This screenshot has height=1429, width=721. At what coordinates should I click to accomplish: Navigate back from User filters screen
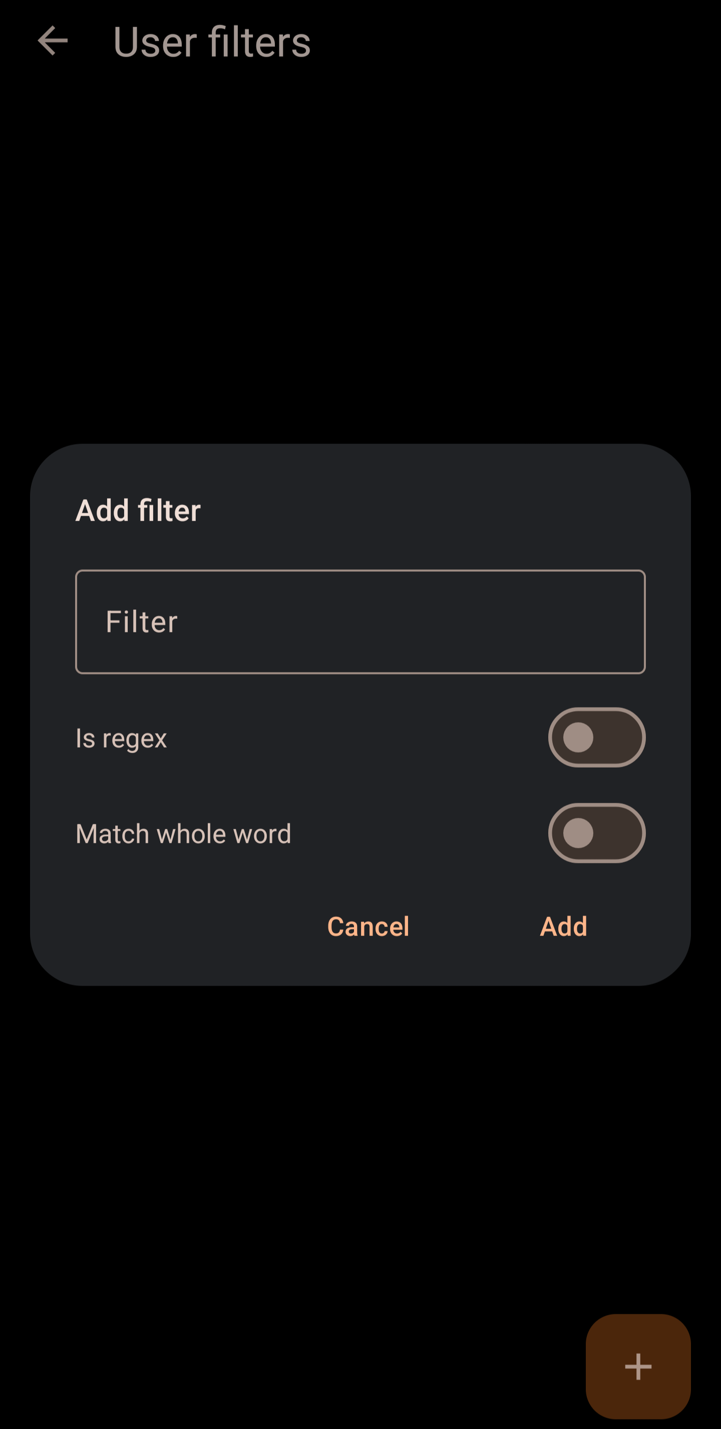[53, 41]
